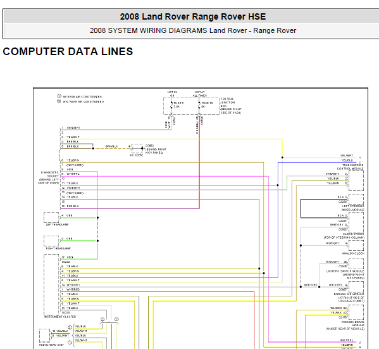Click transmission control module pin 'YEL/BRN 6'

pos(337,183)
